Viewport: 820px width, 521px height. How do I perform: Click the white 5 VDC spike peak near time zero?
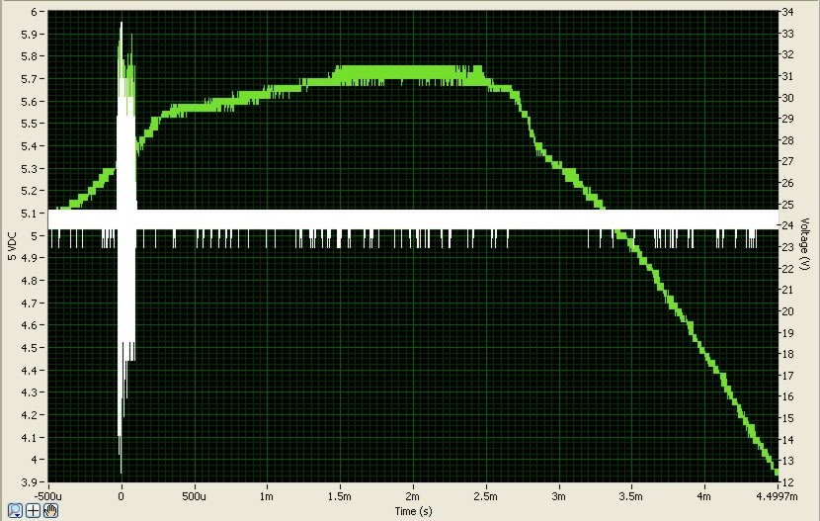pos(122,26)
